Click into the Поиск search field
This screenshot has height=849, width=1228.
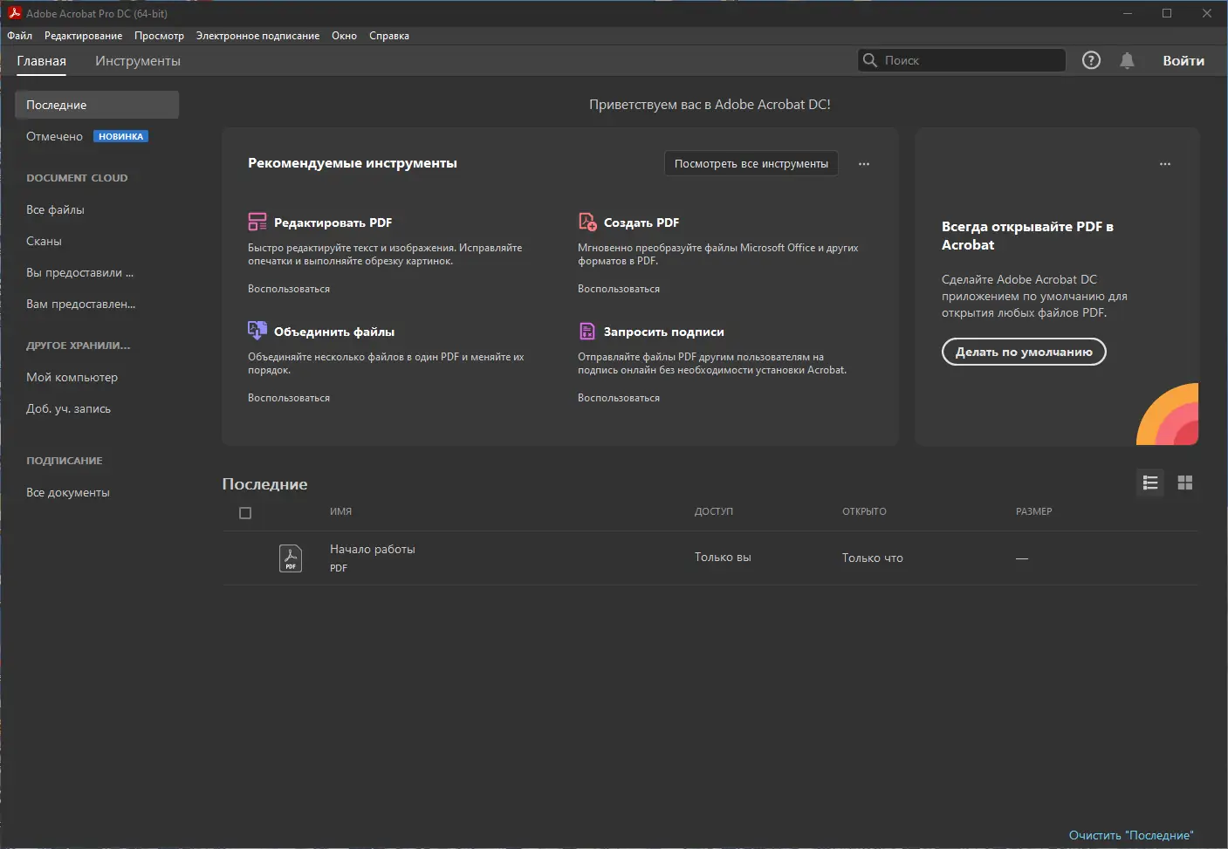click(x=969, y=60)
